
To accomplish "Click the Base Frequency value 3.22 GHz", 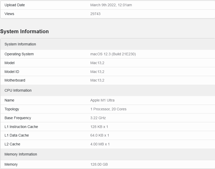I will click(x=98, y=118).
